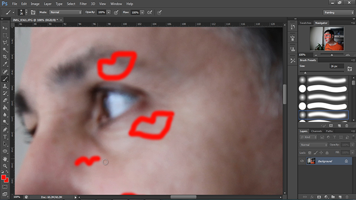The height and width of the screenshot is (200, 356).
Task: Open the Filter menu
Action: (84, 4)
